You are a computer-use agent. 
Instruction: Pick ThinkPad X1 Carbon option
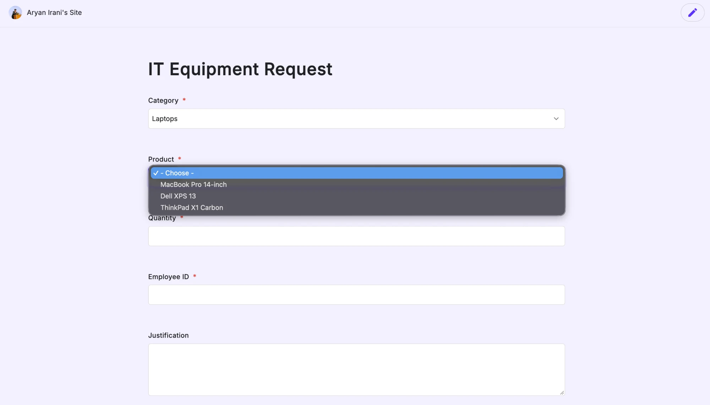pyautogui.click(x=357, y=208)
